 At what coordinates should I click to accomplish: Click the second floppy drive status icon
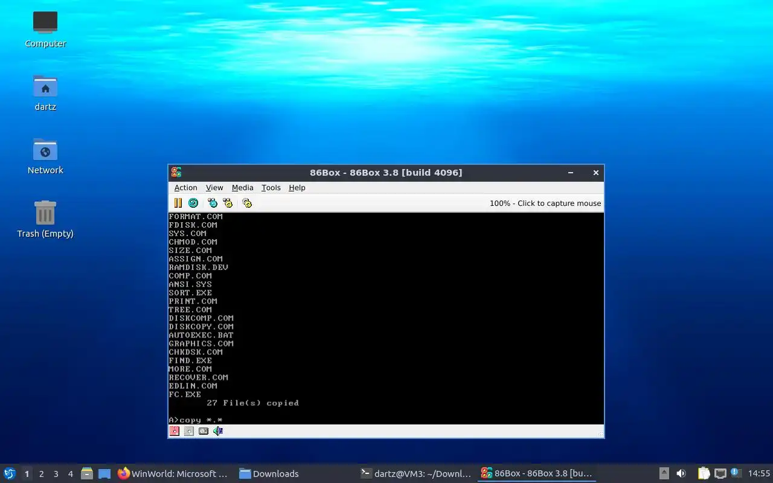coord(189,431)
